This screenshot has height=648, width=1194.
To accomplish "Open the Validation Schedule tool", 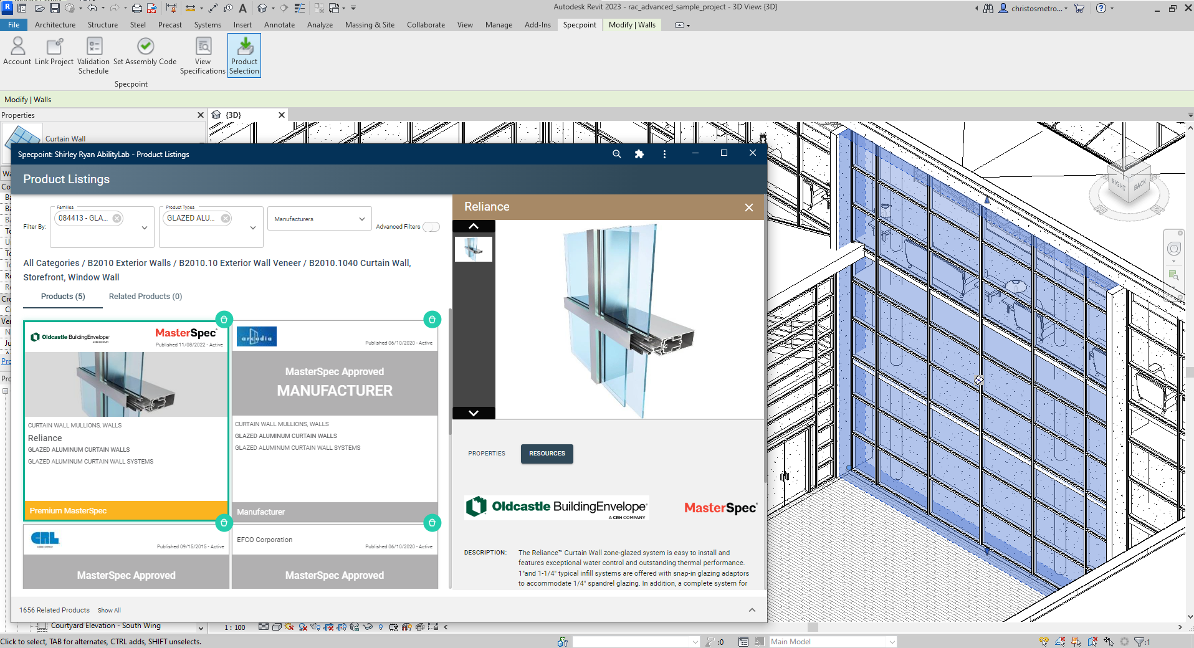I will click(x=94, y=47).
